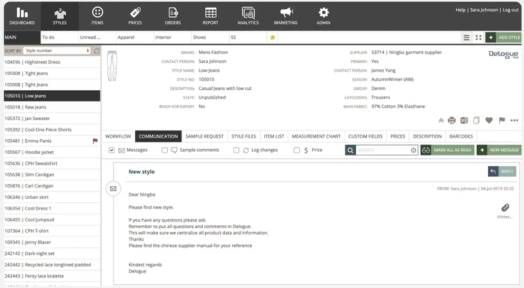Click the jeans style thumbnail

(x=112, y=65)
